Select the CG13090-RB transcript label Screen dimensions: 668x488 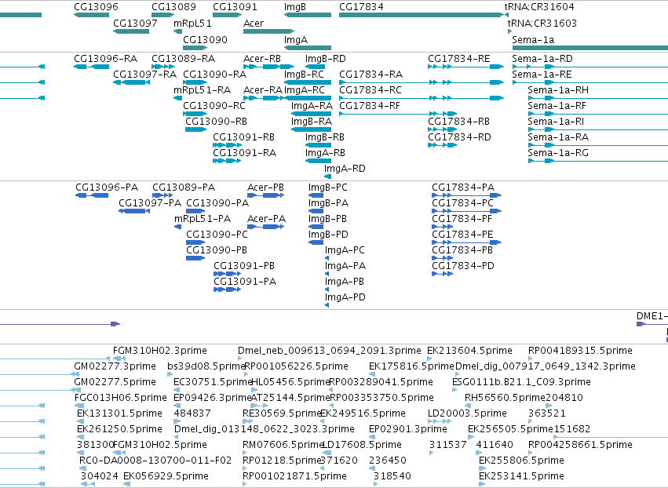216,122
